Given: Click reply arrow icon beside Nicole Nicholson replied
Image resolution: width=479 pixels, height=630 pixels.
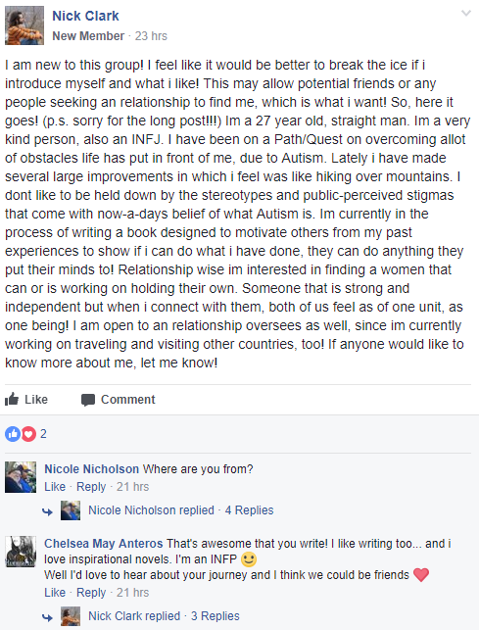Looking at the screenshot, I should pyautogui.click(x=47, y=511).
